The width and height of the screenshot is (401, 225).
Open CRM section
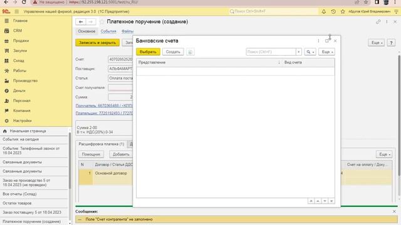point(18,31)
